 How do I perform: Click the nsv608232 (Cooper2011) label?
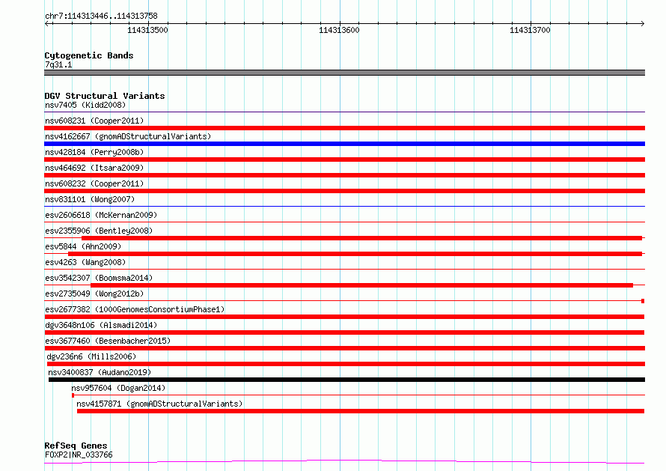[94, 183]
